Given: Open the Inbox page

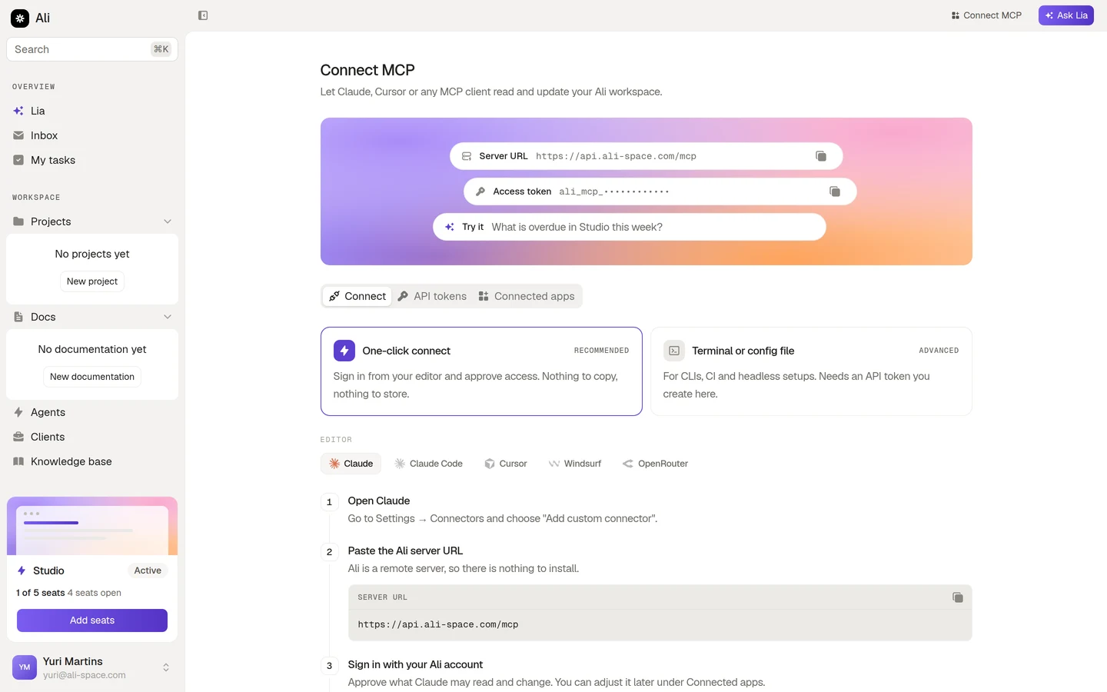Looking at the screenshot, I should pyautogui.click(x=92, y=135).
